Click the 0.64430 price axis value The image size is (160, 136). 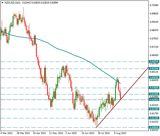[154, 80]
